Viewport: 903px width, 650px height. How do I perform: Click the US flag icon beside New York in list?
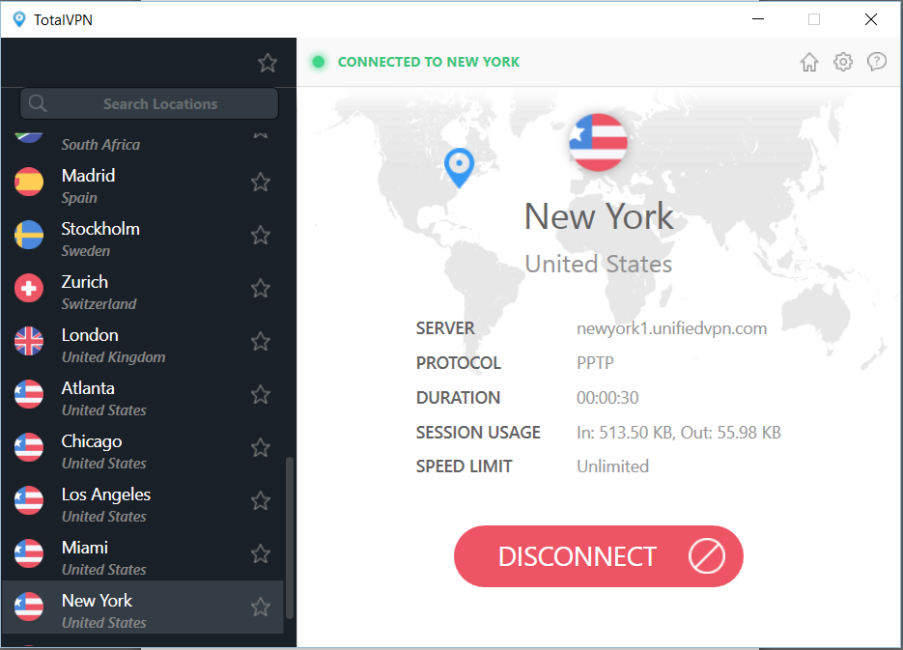click(x=29, y=607)
